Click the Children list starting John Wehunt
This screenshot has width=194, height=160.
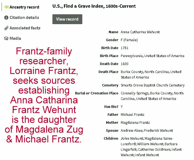[151, 147]
